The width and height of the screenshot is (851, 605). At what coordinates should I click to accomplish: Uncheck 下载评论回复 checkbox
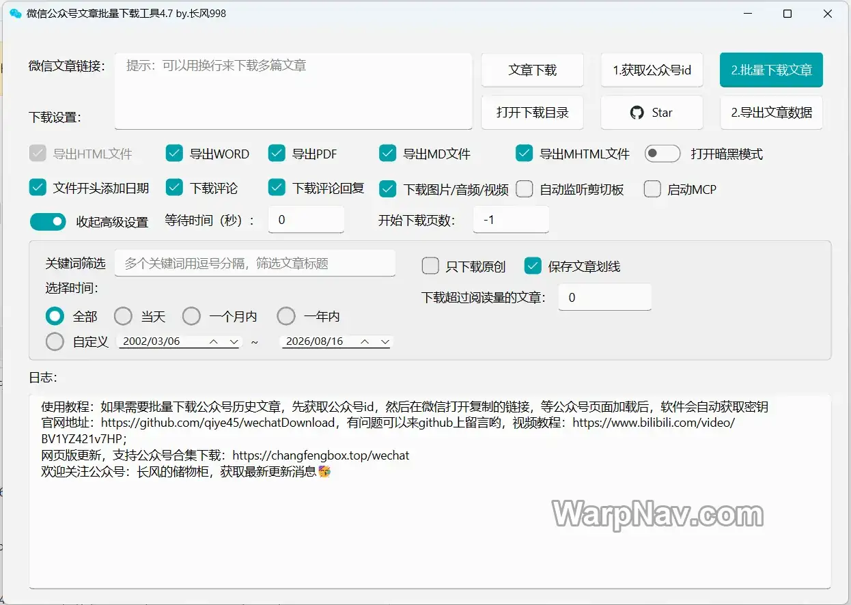pos(277,188)
